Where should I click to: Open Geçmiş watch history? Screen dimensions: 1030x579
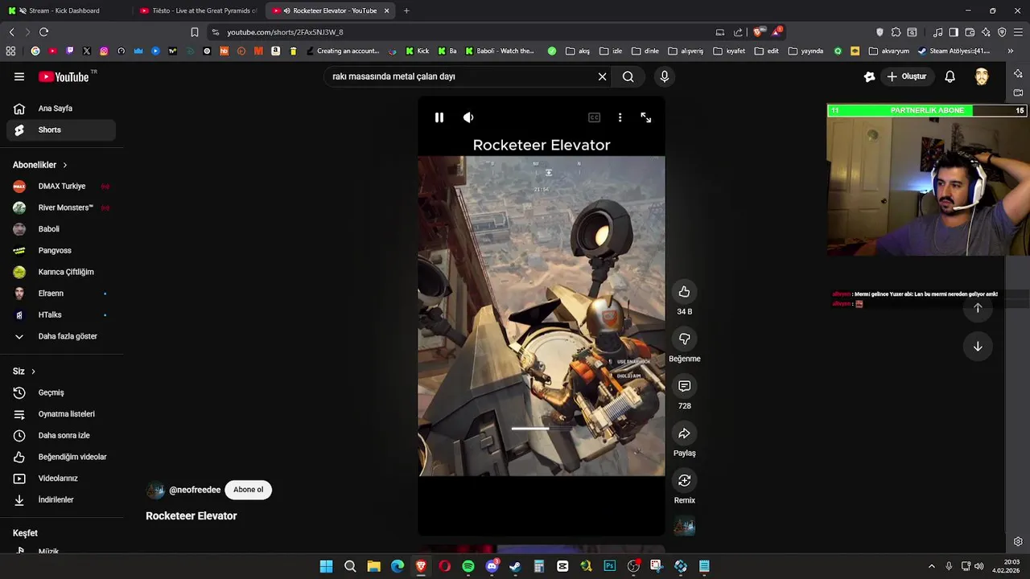[x=61, y=392]
